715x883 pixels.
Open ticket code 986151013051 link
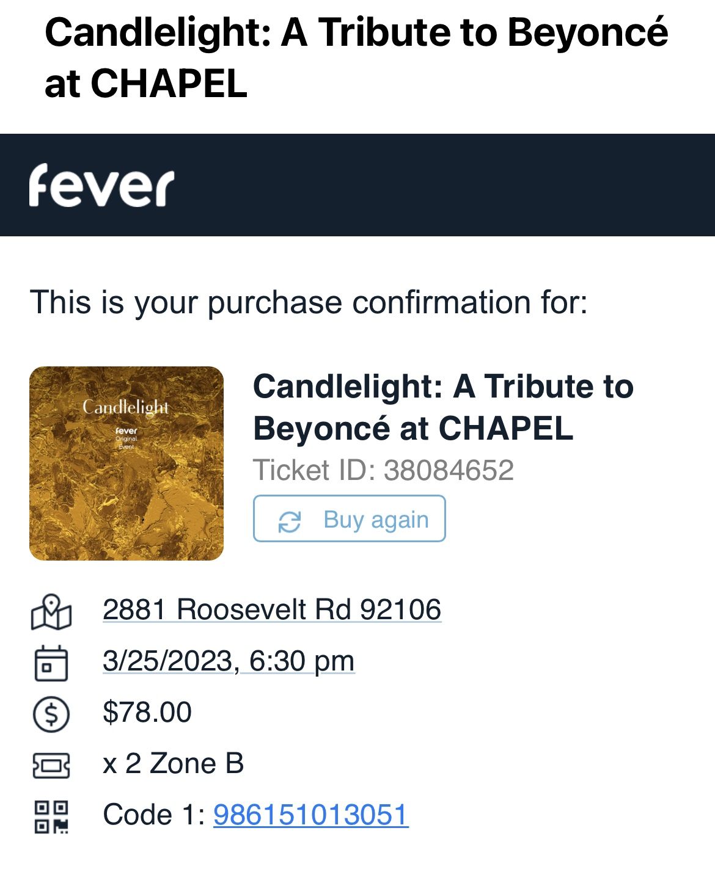pyautogui.click(x=310, y=815)
